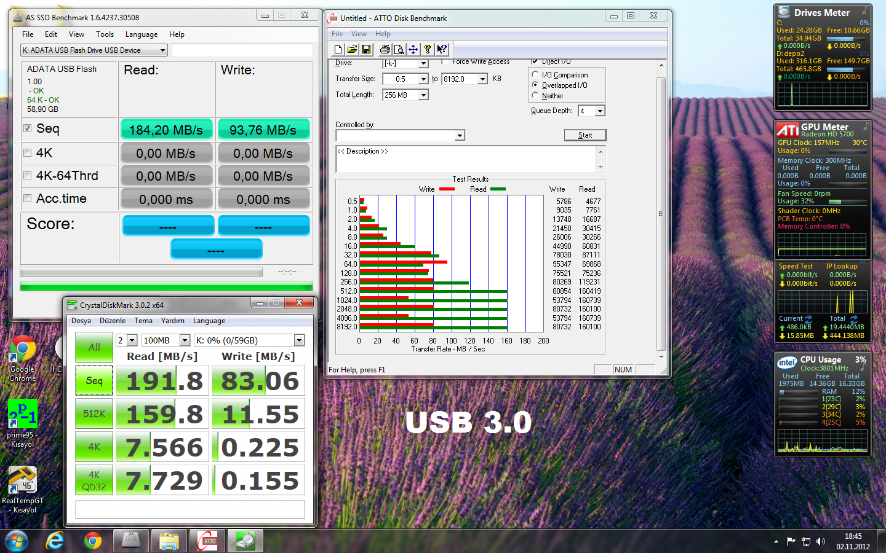Open CrystalDiskMark test count dropdown
The width and height of the screenshot is (886, 553).
pyautogui.click(x=133, y=340)
